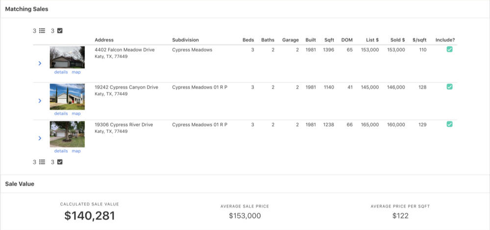The height and width of the screenshot is (230, 490).
Task: Expand the 4402 Falcon Meadow Drive row
Action: [40, 63]
